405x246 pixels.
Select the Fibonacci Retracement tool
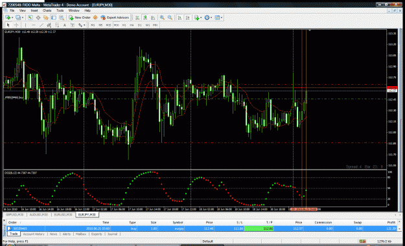coord(57,25)
